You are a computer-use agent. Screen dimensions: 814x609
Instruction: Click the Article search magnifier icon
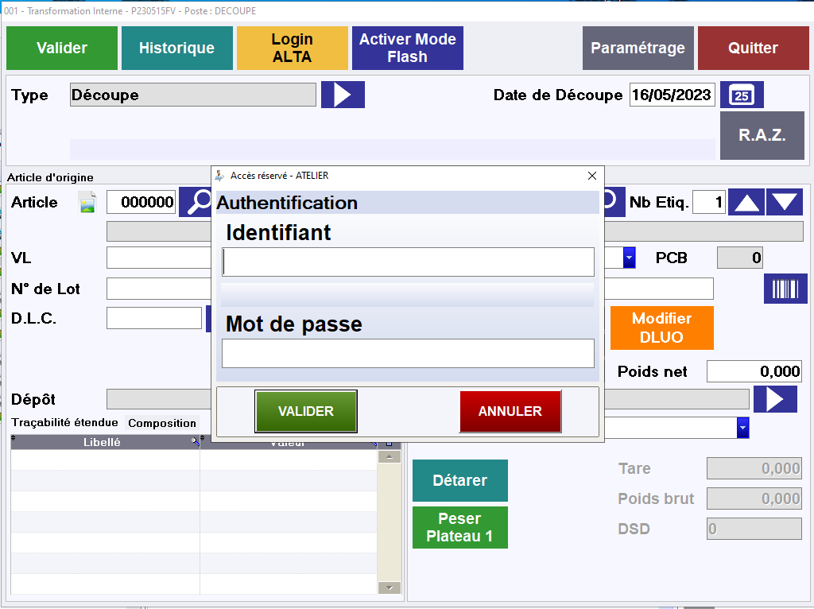coord(195,203)
